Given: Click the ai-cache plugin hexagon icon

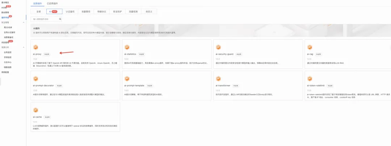Looking at the screenshot, I should [35, 110].
